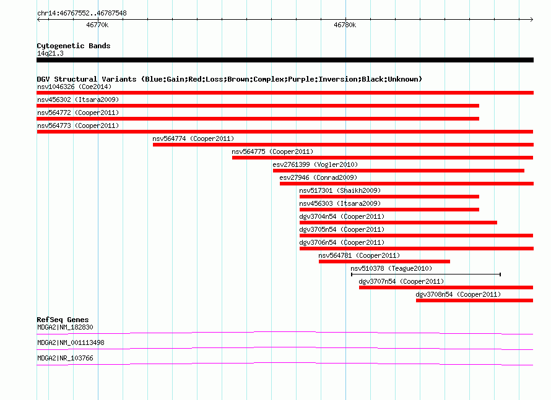Click the nsv564775 (Cooper2011) label
The image size is (551, 400).
pos(272,151)
